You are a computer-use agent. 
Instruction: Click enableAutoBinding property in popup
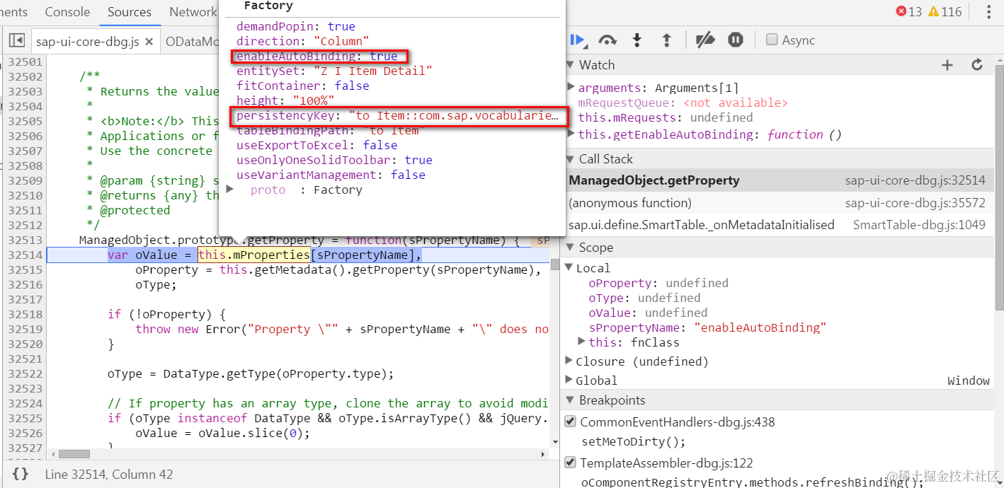(317, 56)
